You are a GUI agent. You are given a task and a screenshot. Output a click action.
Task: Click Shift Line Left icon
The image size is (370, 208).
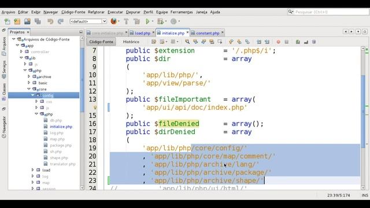[x=259, y=42]
